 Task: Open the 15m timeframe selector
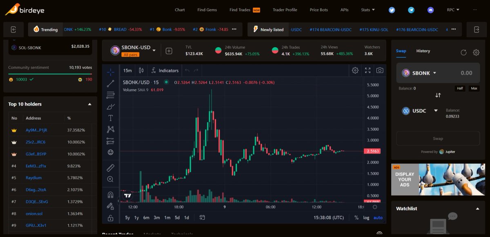pyautogui.click(x=127, y=70)
